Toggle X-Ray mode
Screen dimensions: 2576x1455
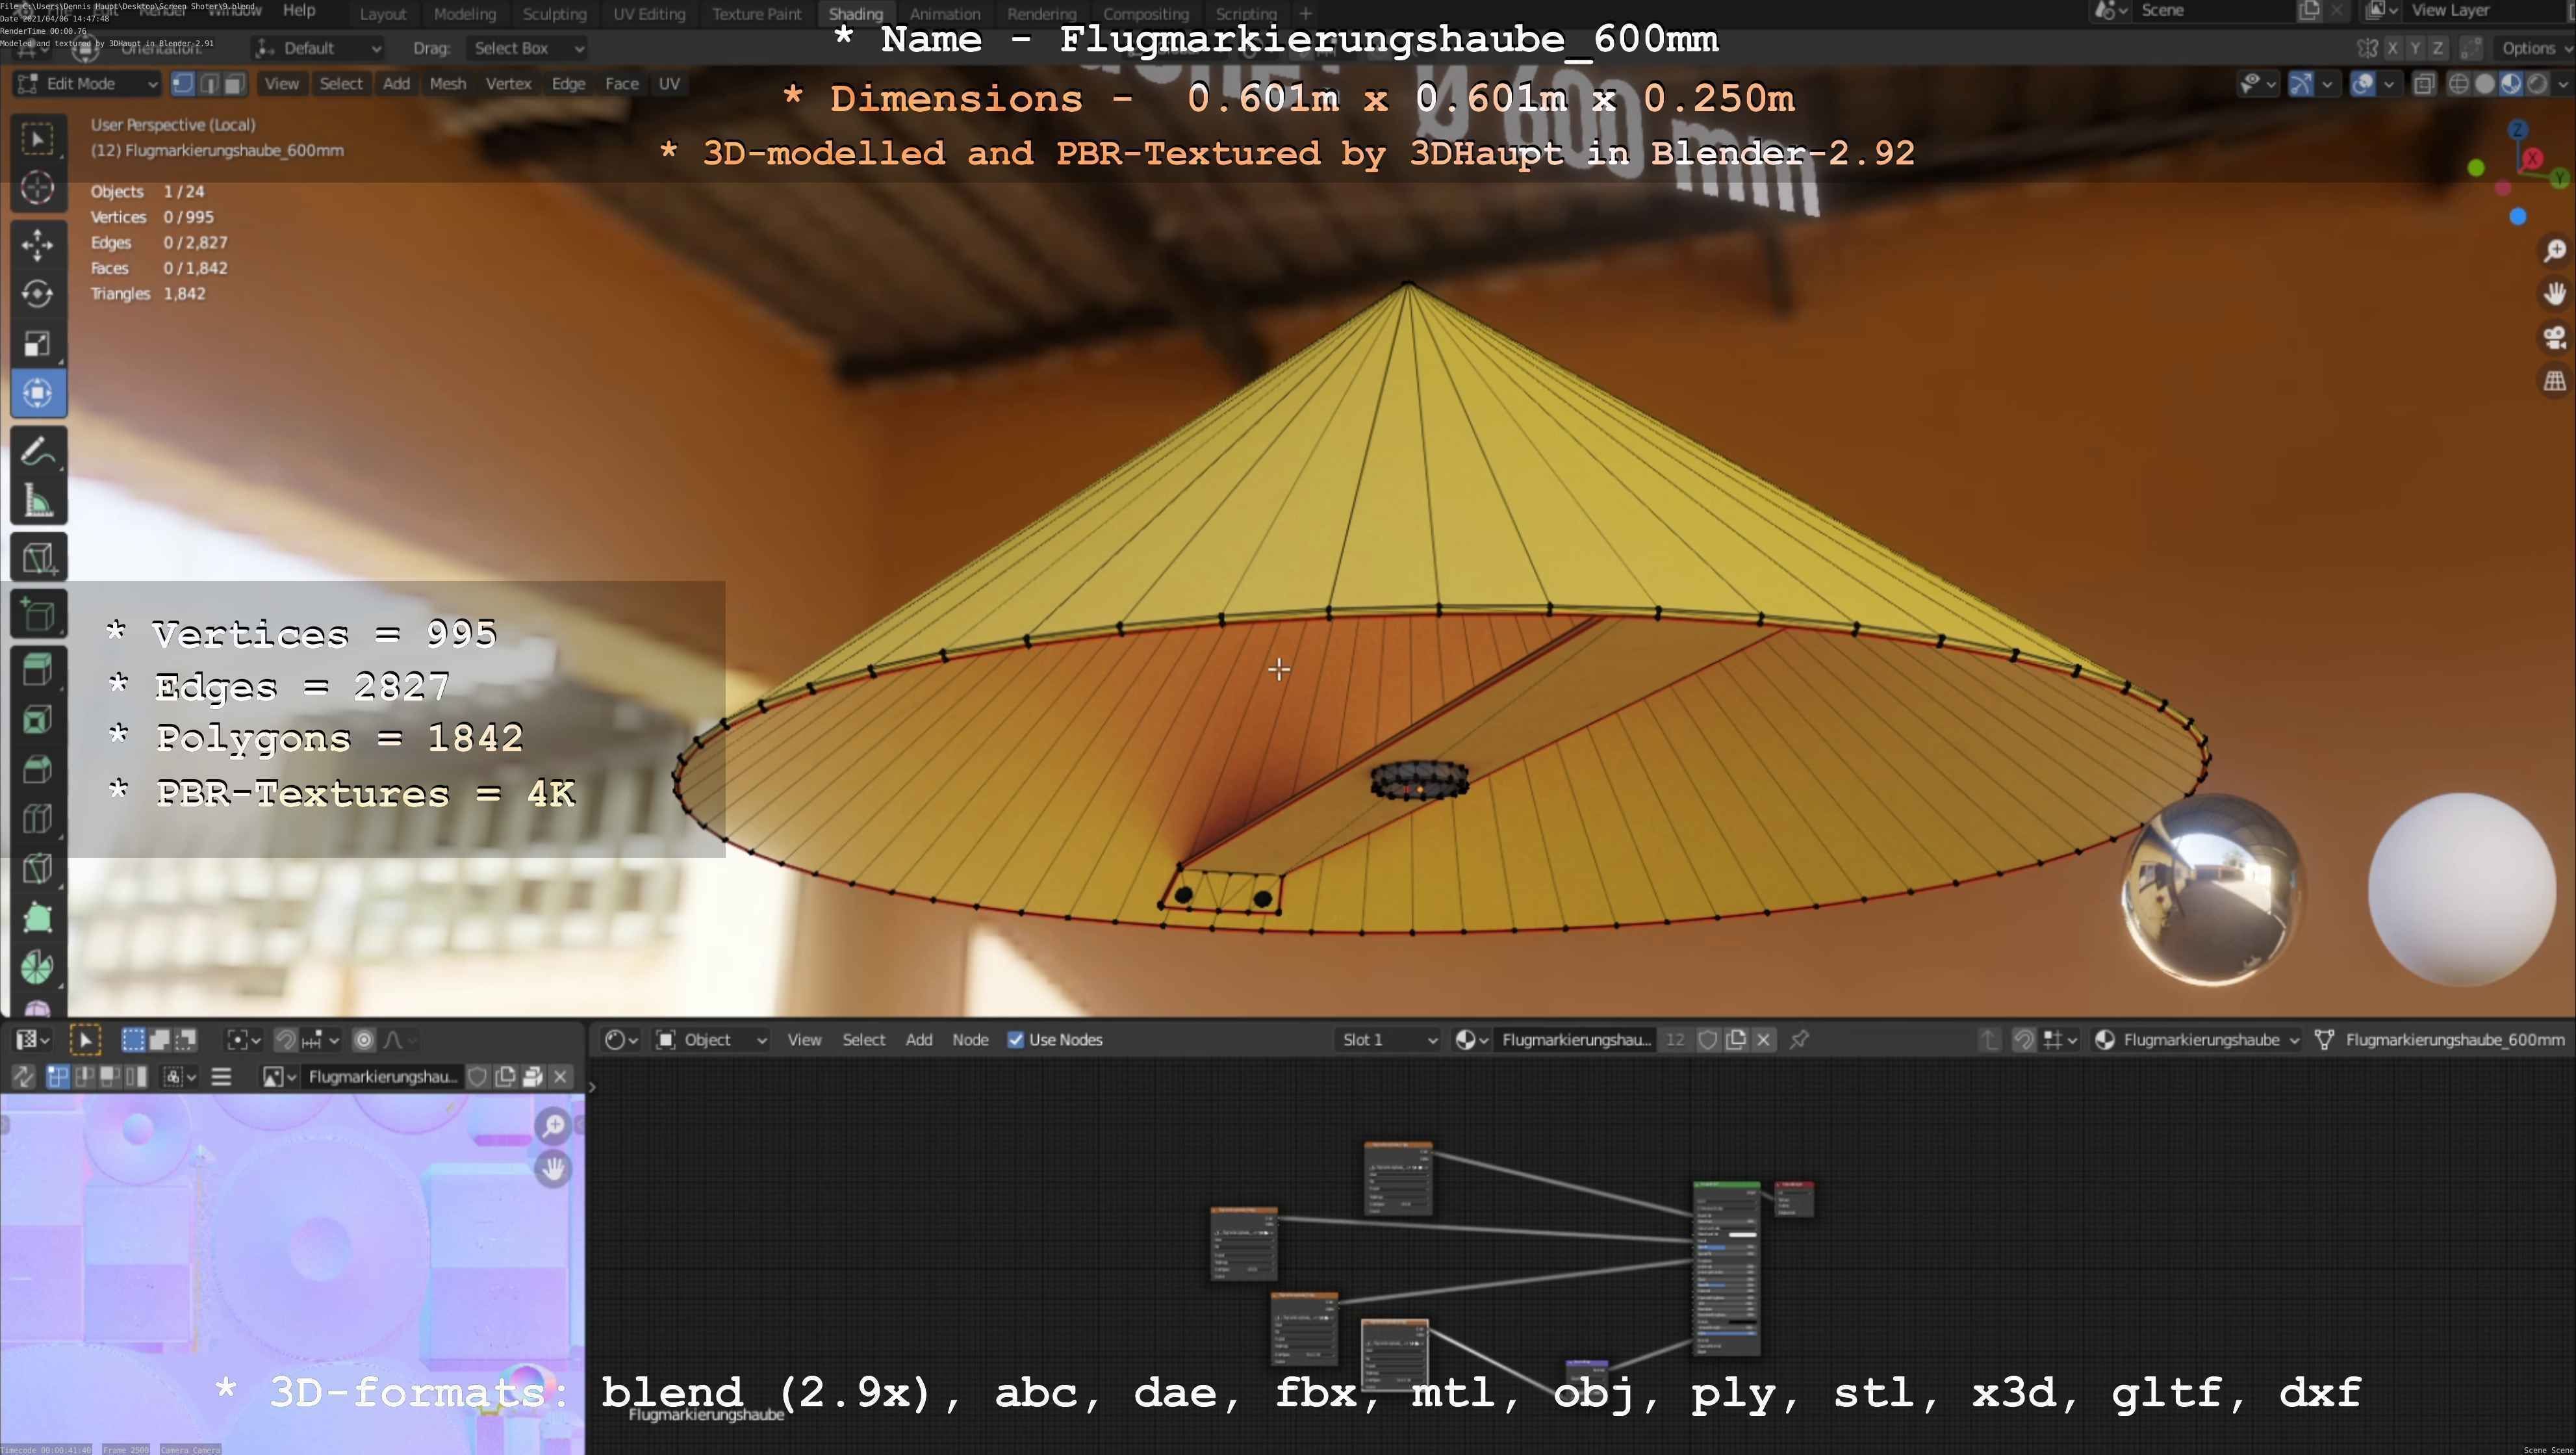(x=2424, y=84)
